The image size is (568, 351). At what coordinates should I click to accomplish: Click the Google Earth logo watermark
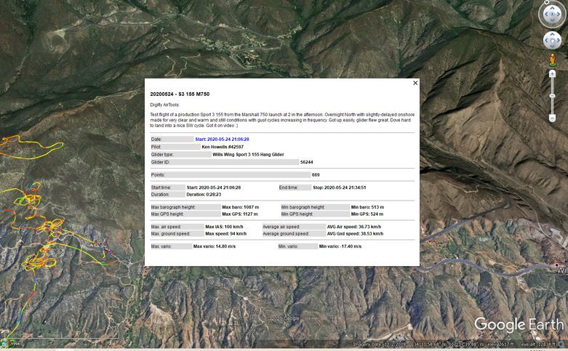518,324
